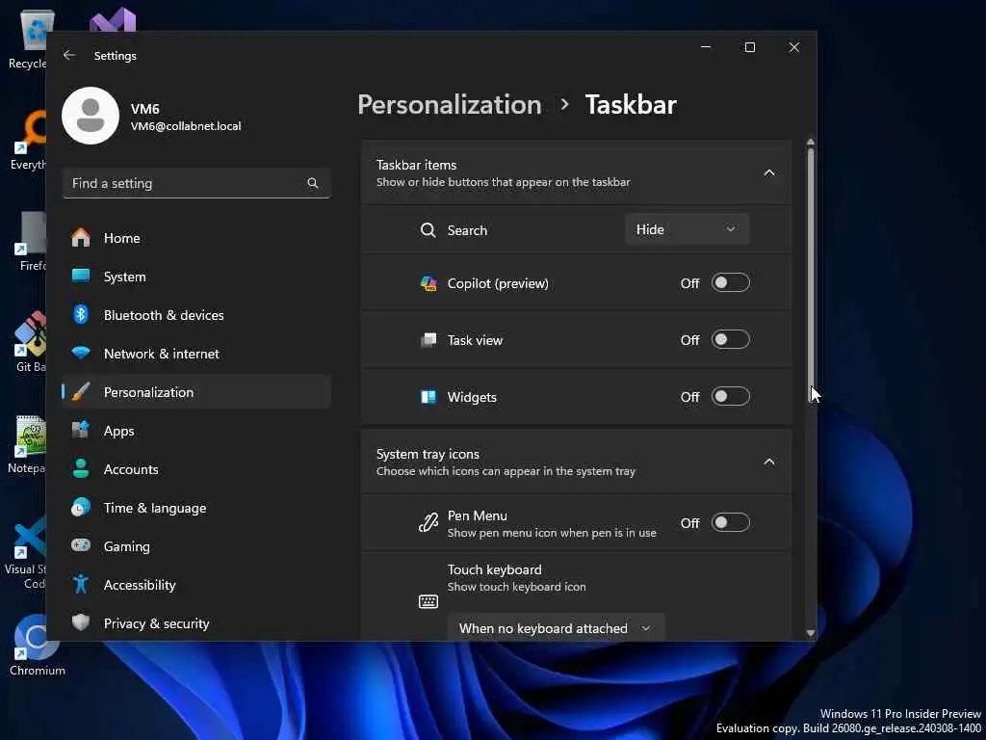Click the Search magnifier icon in Taskbar items
986x740 pixels.
point(428,230)
